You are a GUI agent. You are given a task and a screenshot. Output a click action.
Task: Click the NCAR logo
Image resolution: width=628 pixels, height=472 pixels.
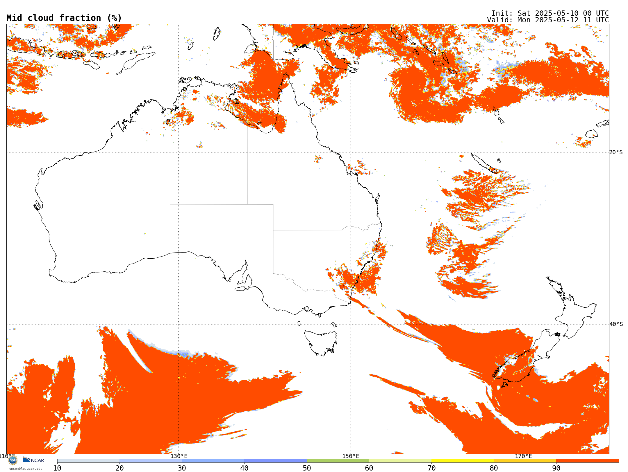point(33,460)
